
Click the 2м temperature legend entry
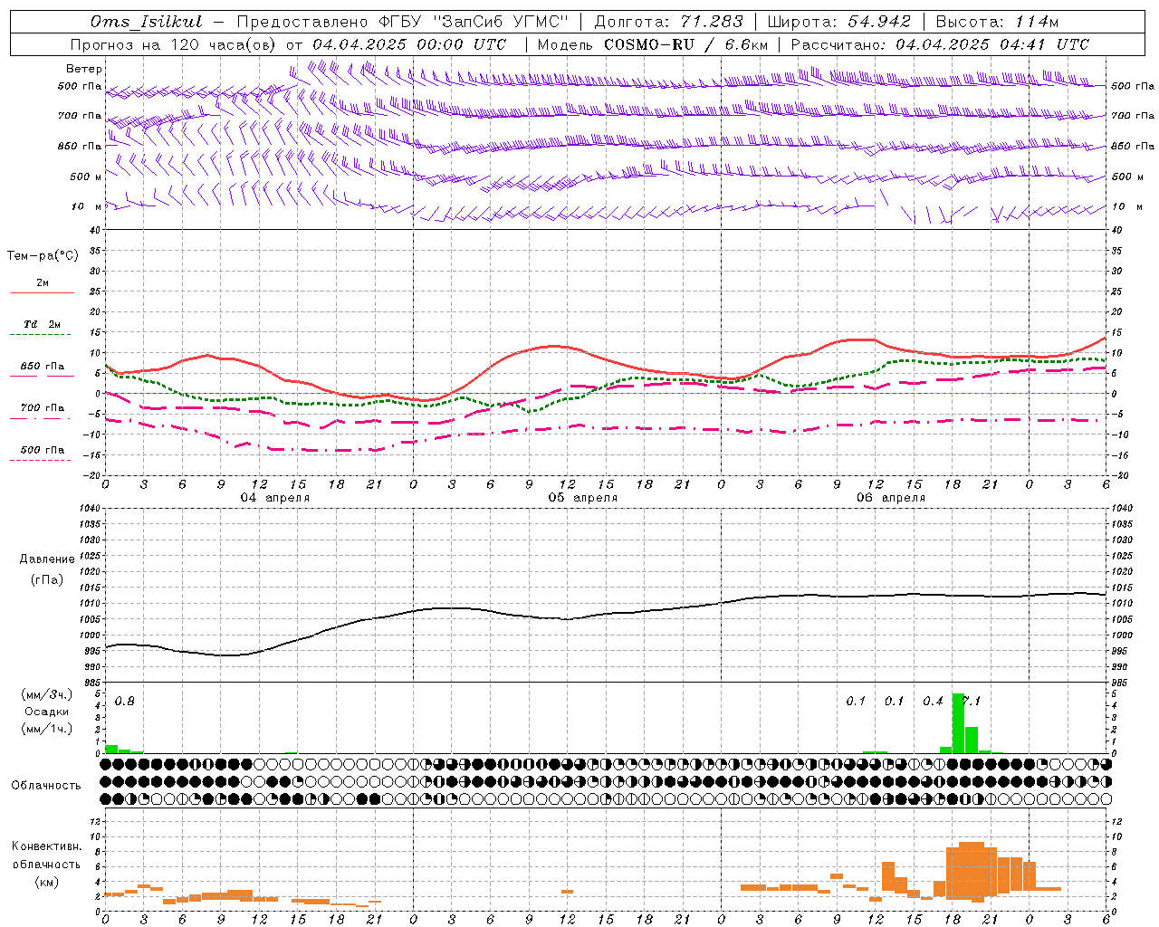43,283
